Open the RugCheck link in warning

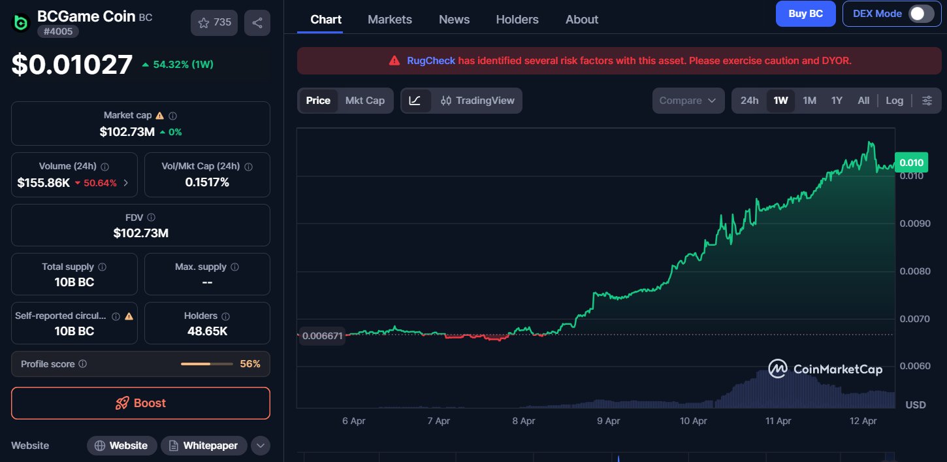coord(430,61)
